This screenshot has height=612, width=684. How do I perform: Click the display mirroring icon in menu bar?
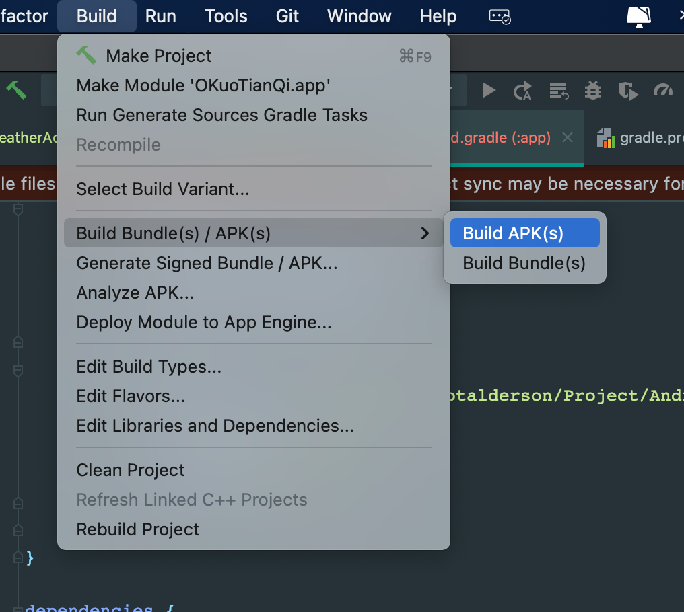(639, 17)
